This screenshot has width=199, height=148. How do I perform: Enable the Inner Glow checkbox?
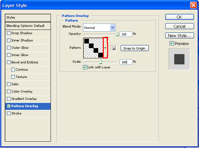9,55
